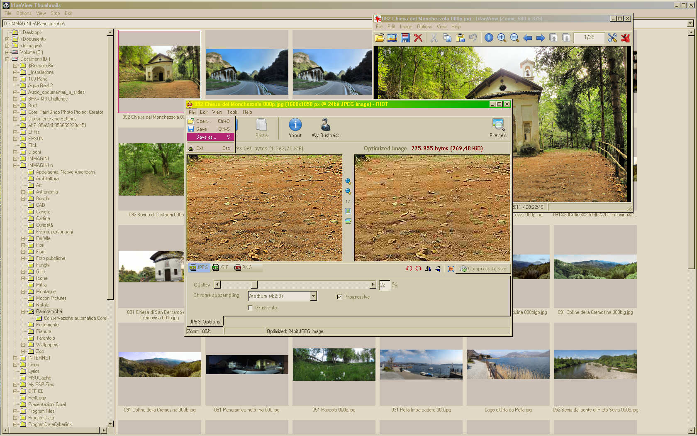
Task: Click the Preview icon in RIOT toolbar
Action: (498, 127)
